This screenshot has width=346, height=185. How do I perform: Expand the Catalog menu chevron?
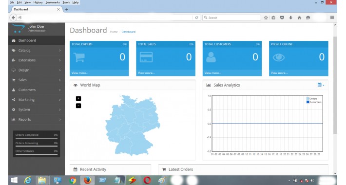(60, 51)
